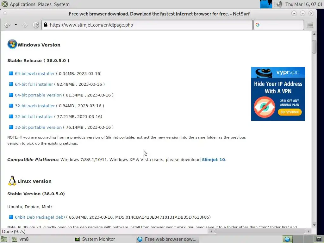This screenshot has width=324, height=243.
Task: Click the padlock security icon in address bar
Action: tap(46, 25)
